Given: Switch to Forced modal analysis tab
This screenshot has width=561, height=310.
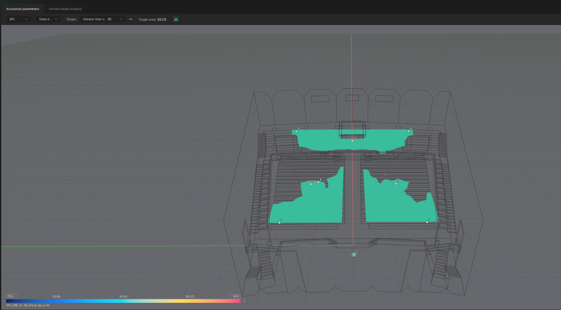Looking at the screenshot, I should (x=65, y=9).
